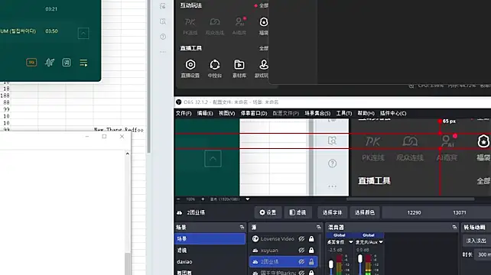This screenshot has height=275, width=491.
Task: Open the 文件(F) menu in OBS
Action: [x=184, y=113]
